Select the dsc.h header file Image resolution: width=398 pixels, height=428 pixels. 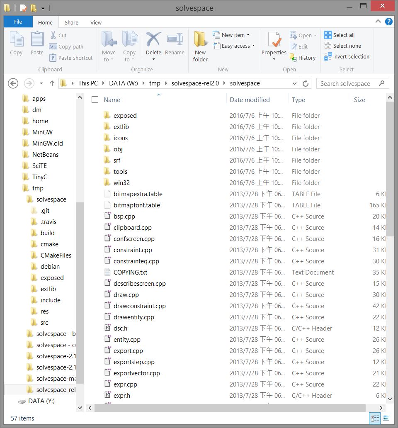[x=120, y=328]
